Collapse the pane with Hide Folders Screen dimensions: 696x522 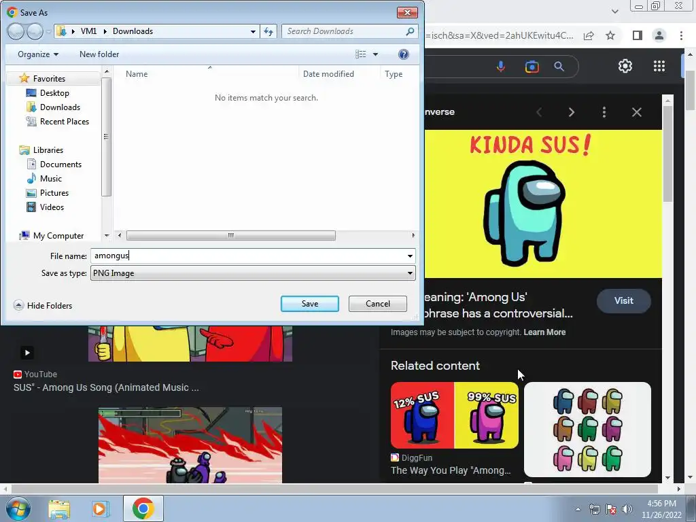click(43, 305)
